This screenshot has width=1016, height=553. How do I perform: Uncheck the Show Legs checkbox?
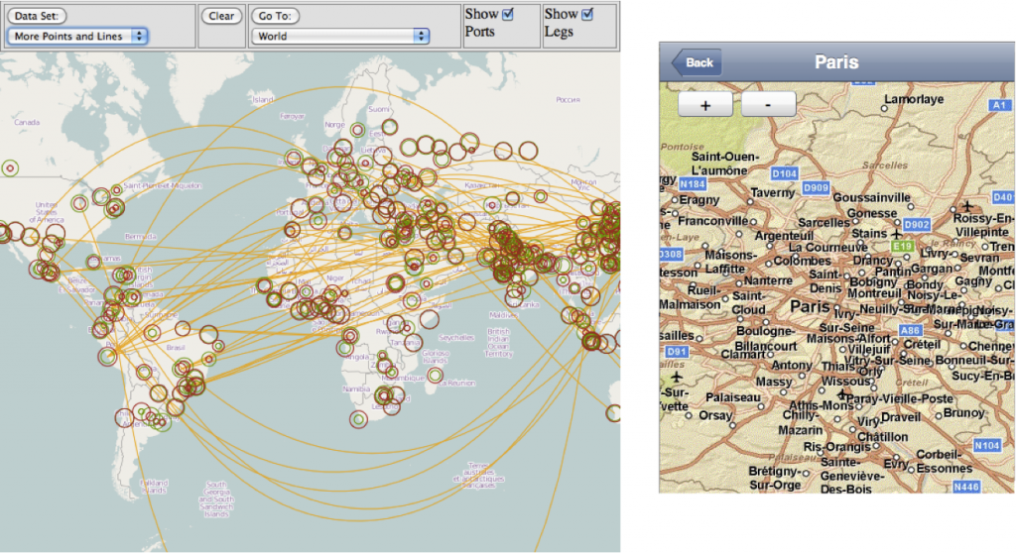point(587,14)
